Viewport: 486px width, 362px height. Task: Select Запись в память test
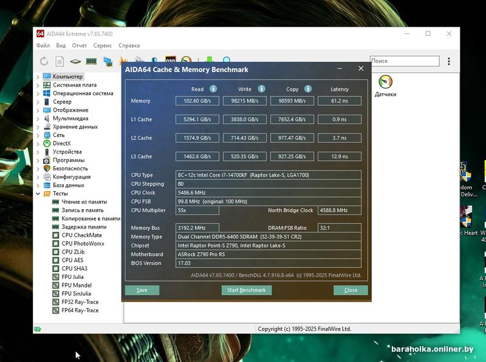click(x=83, y=210)
